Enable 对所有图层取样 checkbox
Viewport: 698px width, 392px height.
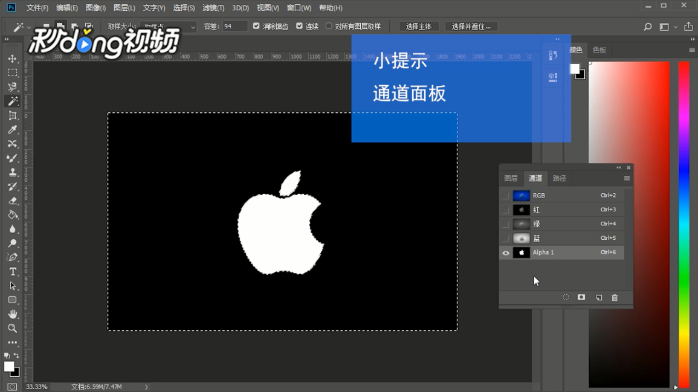(x=329, y=26)
